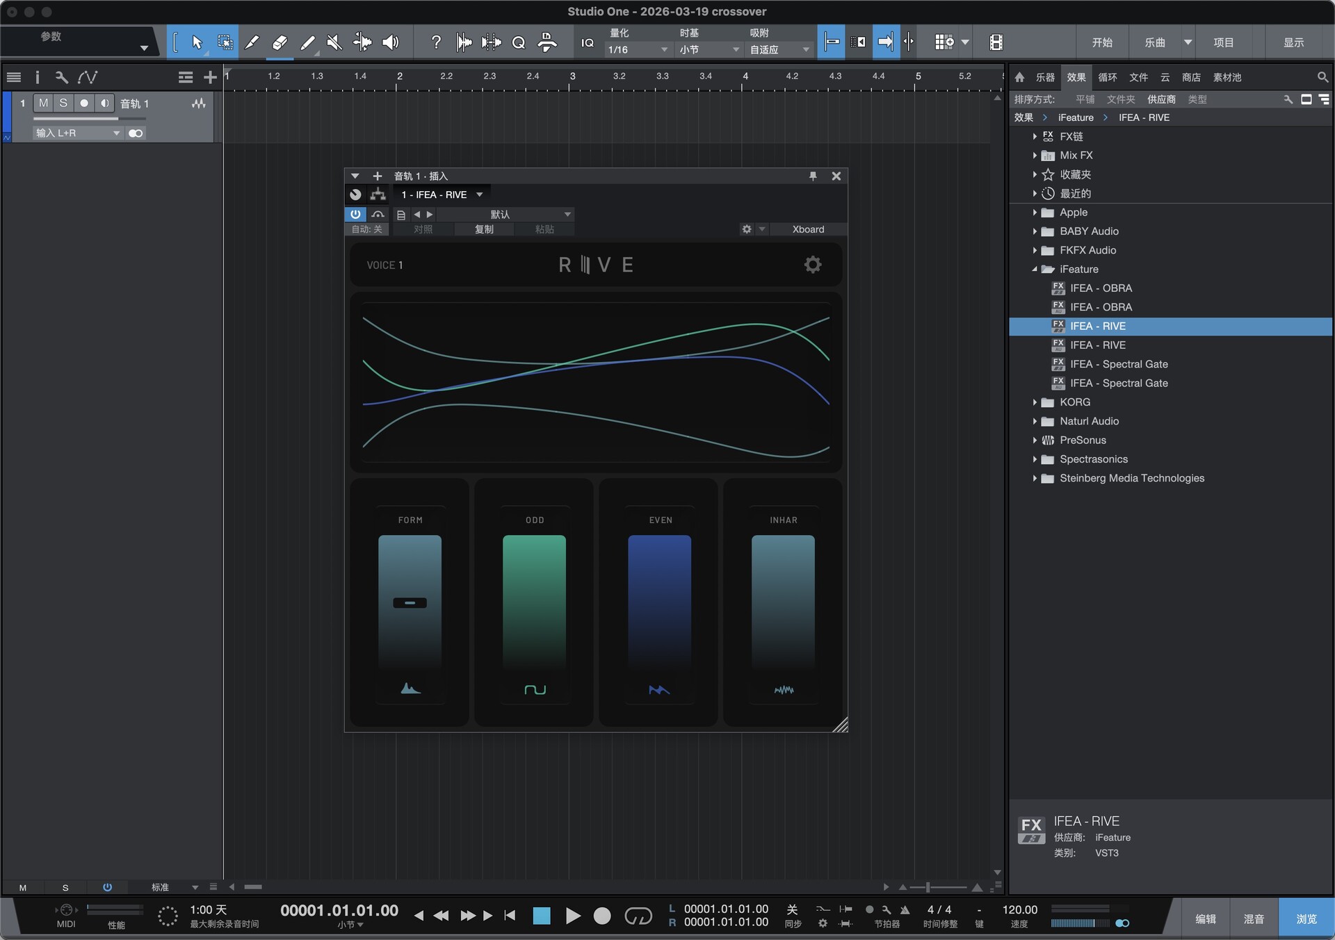Toggle the plugin bypass power button
This screenshot has height=940, width=1335.
(x=355, y=214)
